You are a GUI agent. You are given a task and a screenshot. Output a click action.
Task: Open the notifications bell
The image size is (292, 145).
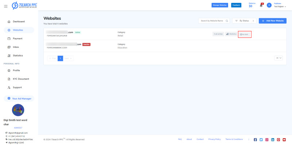coord(261,5)
